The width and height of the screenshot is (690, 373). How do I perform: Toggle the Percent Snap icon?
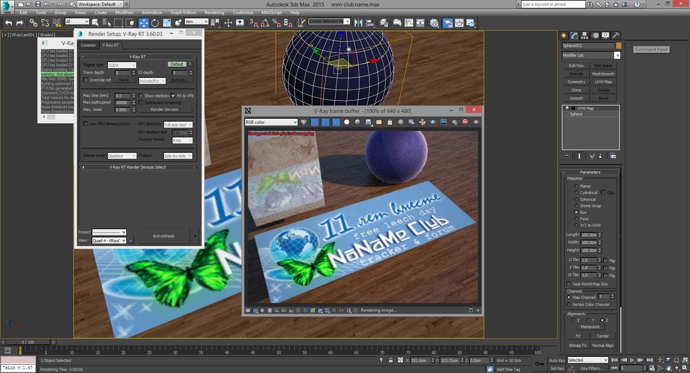point(276,23)
